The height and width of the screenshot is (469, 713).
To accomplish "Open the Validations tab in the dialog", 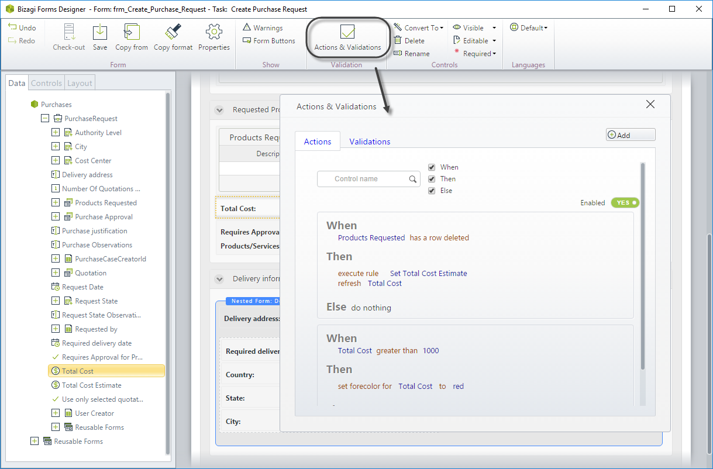I will [370, 142].
